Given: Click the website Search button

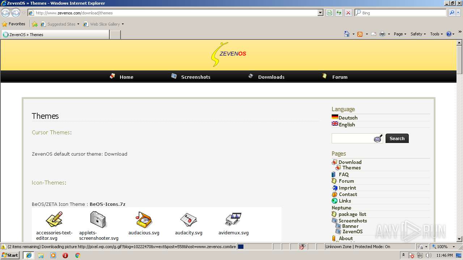Looking at the screenshot, I should click(397, 138).
